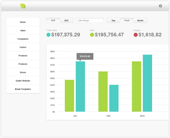Go to the Sales page
The image size is (170, 138).
pos(23,30)
